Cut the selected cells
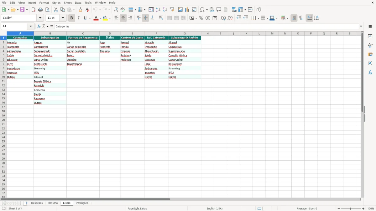376x211 pixels. [56, 10]
